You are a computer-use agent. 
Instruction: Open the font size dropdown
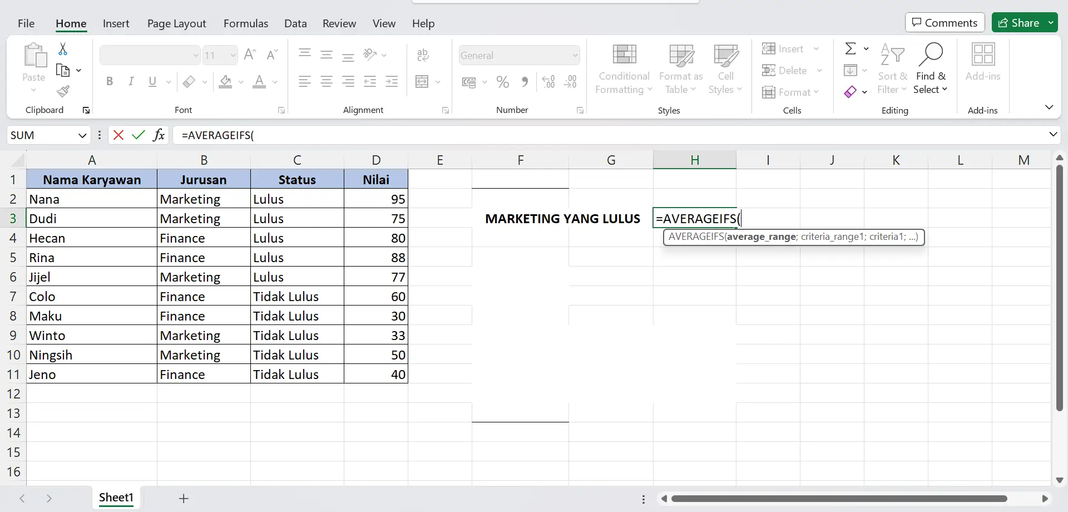pyautogui.click(x=233, y=55)
